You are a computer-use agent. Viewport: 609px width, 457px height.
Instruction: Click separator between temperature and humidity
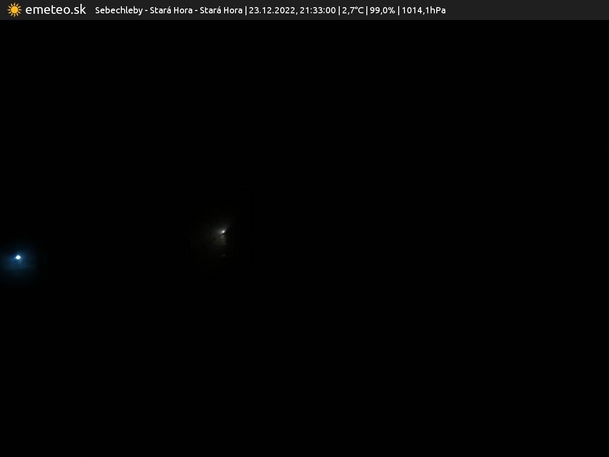coord(367,10)
